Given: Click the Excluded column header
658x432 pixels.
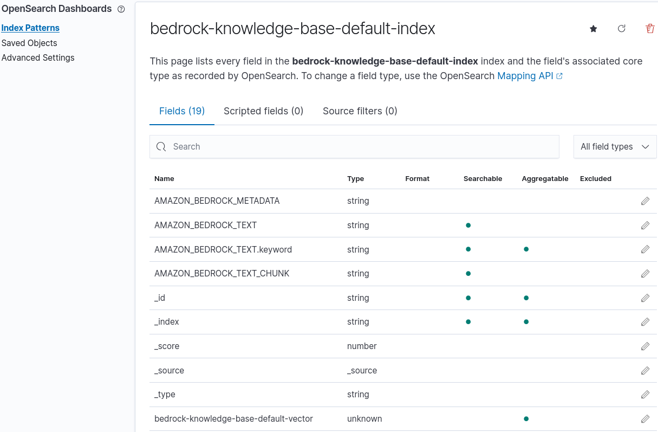Looking at the screenshot, I should pyautogui.click(x=595, y=178).
